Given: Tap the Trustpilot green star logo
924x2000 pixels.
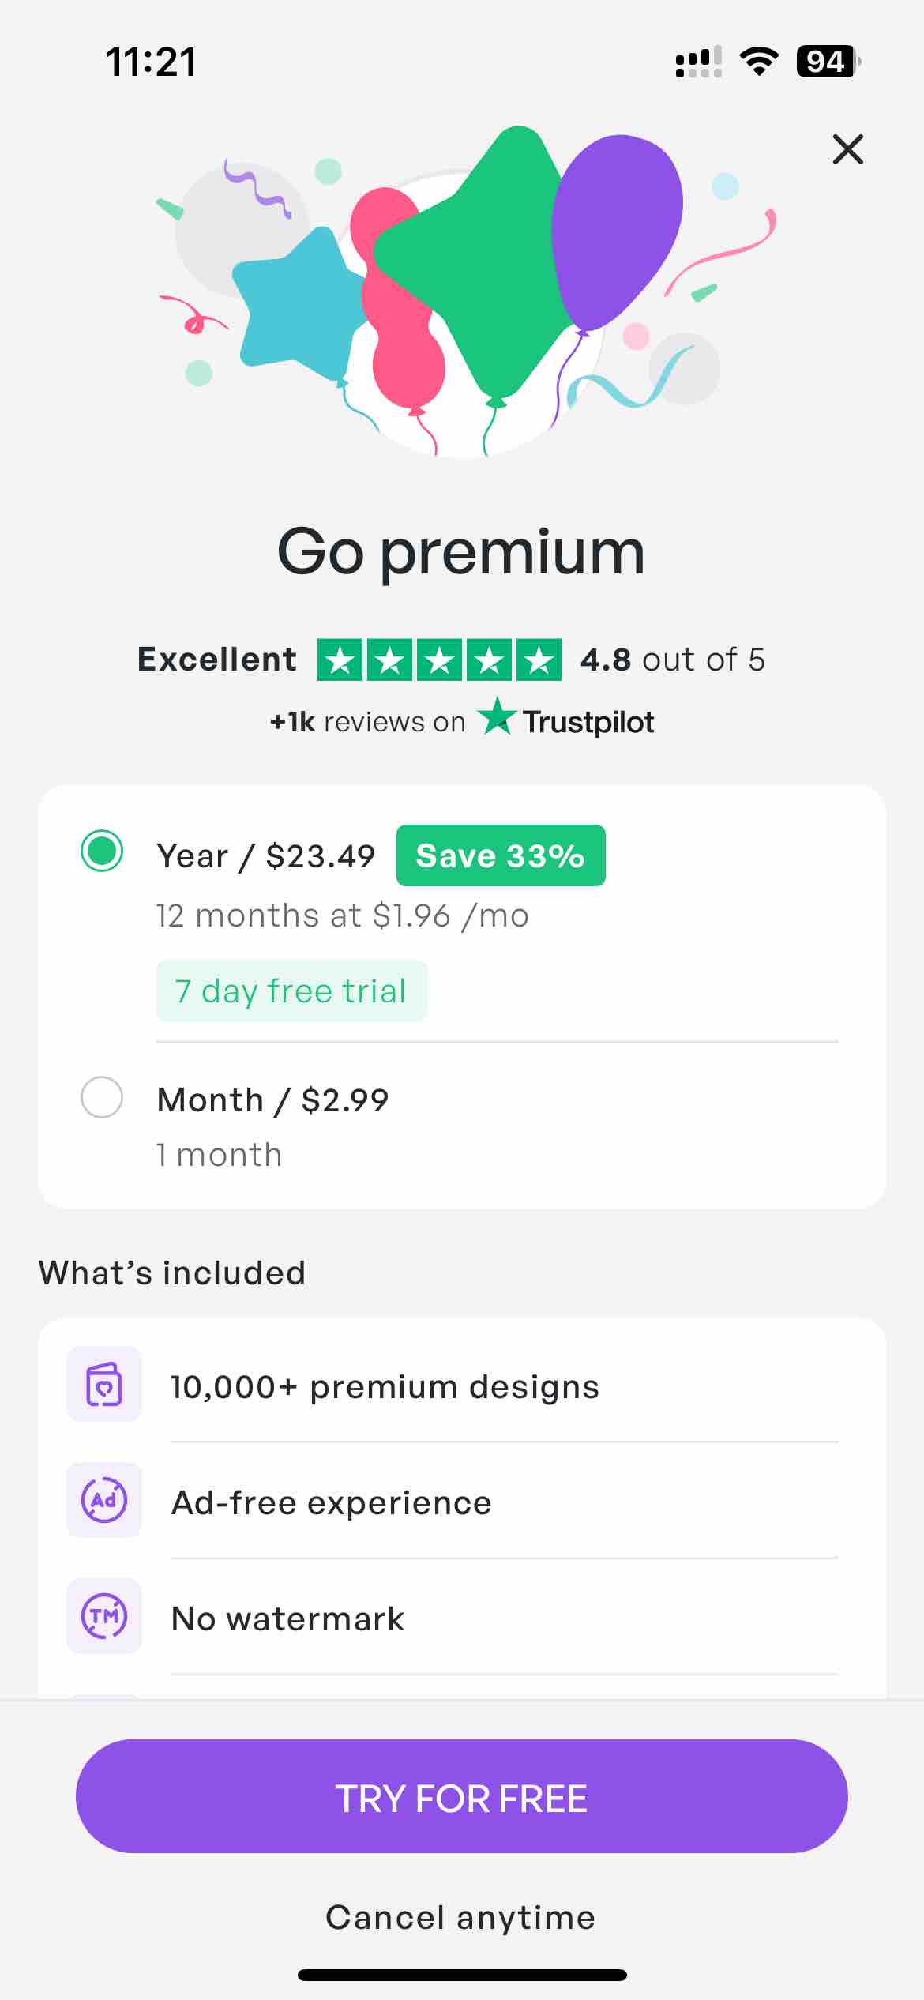Looking at the screenshot, I should (498, 716).
